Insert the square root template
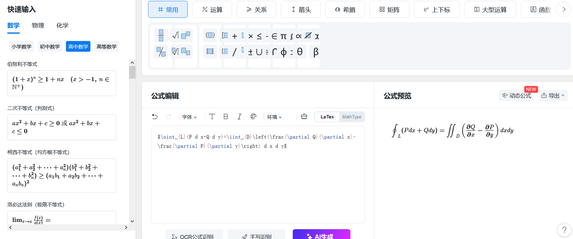 coord(175,36)
